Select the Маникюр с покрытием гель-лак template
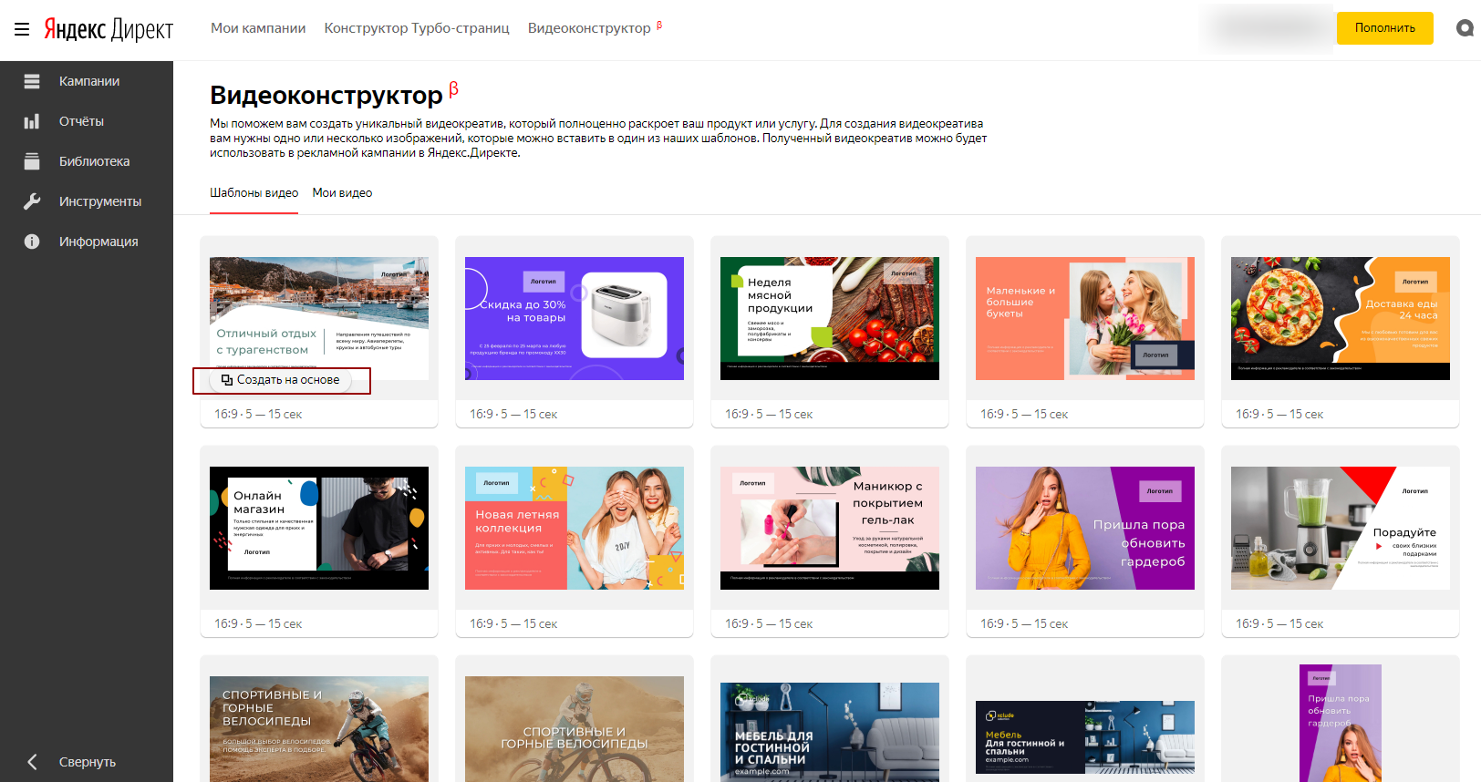 (x=830, y=528)
